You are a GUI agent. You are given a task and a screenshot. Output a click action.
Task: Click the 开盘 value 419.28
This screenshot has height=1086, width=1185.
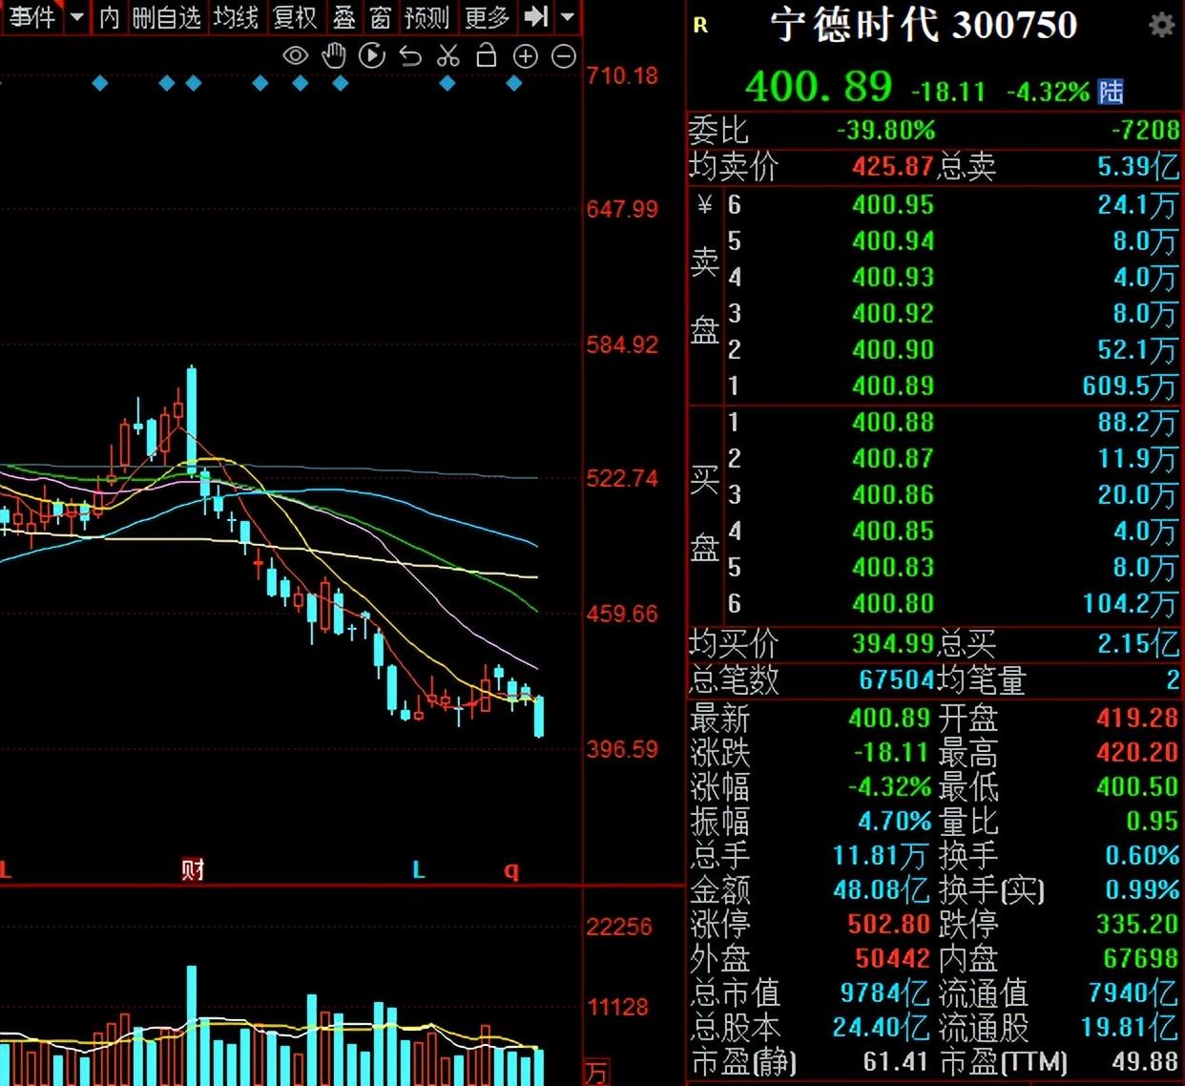coord(1137,718)
